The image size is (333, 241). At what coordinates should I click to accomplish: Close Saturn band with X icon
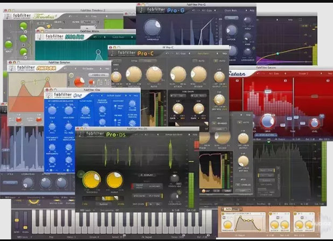click(322, 116)
